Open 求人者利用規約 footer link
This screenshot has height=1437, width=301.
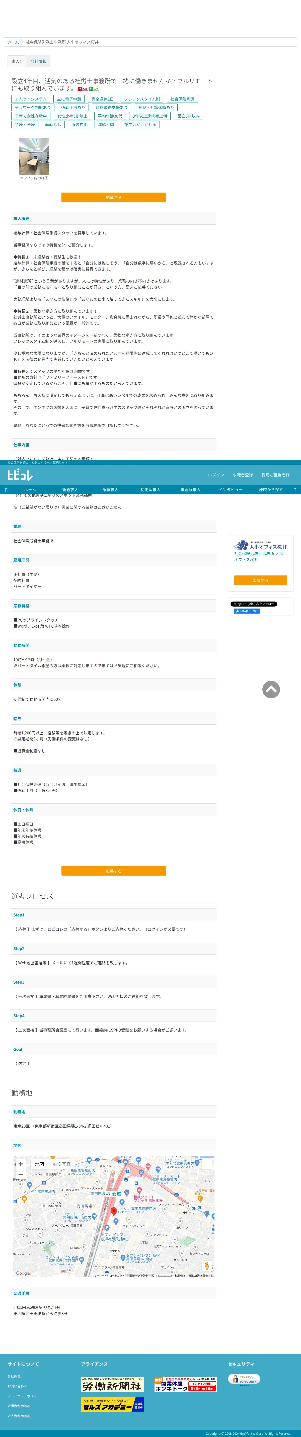(x=19, y=1416)
